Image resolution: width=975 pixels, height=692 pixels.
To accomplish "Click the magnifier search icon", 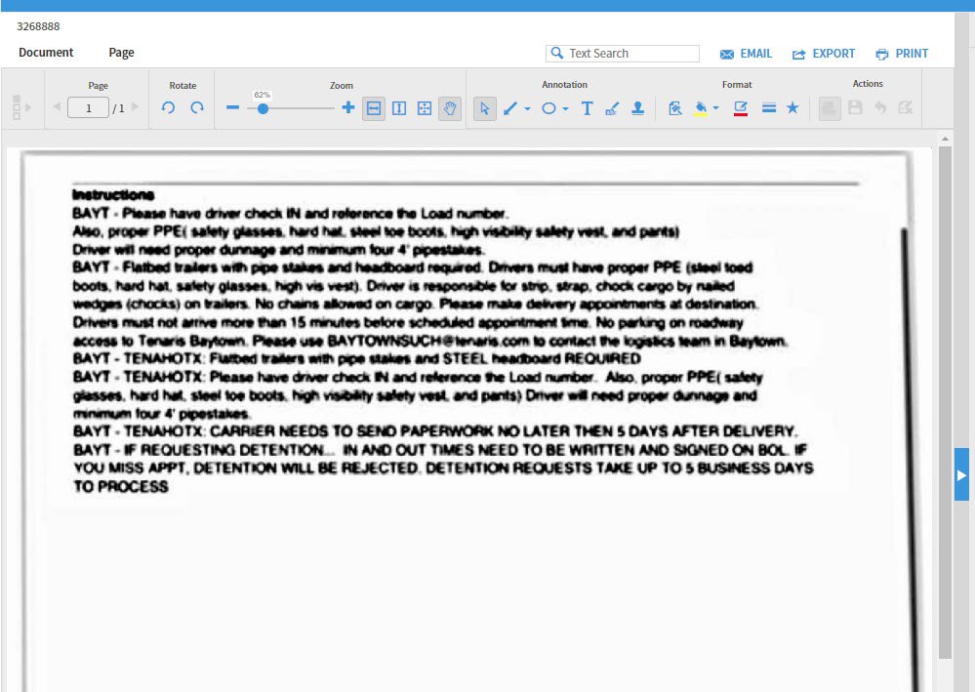I will (x=557, y=54).
